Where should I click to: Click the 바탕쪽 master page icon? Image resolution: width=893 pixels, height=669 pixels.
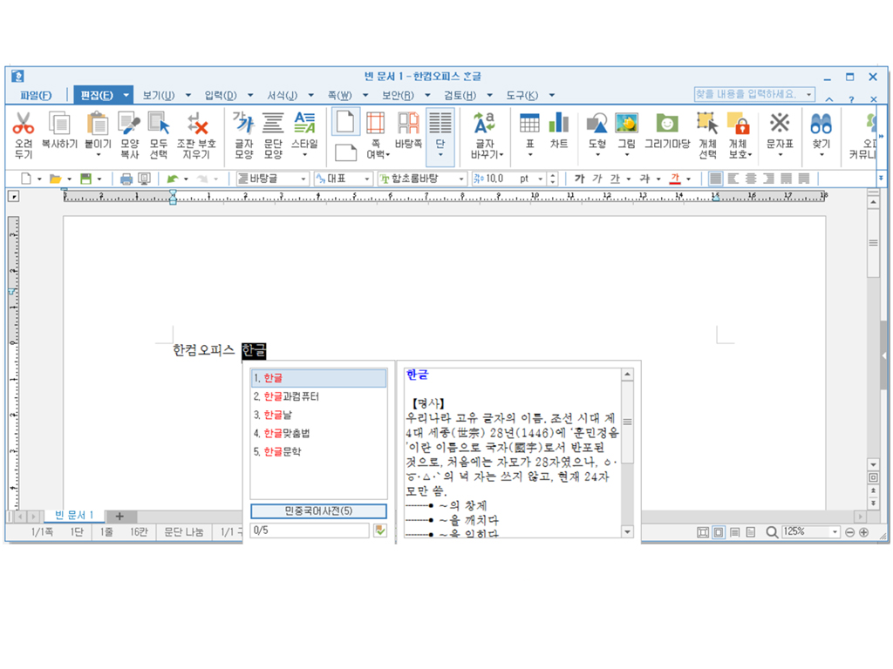tap(408, 123)
